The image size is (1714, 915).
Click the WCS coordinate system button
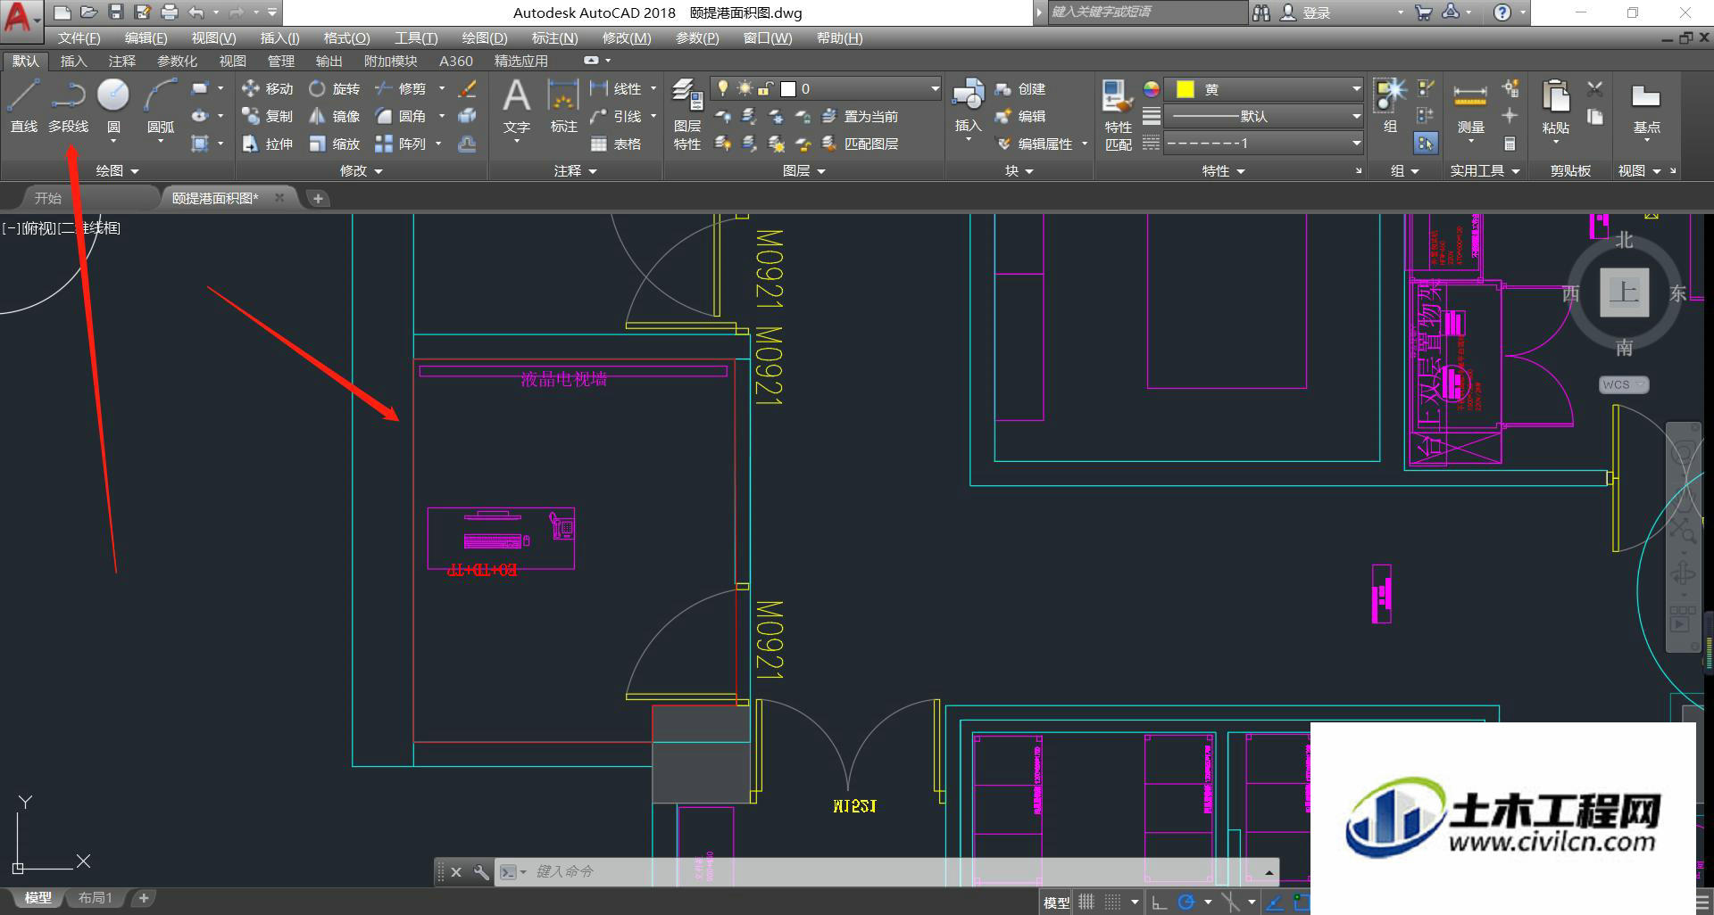(1623, 384)
